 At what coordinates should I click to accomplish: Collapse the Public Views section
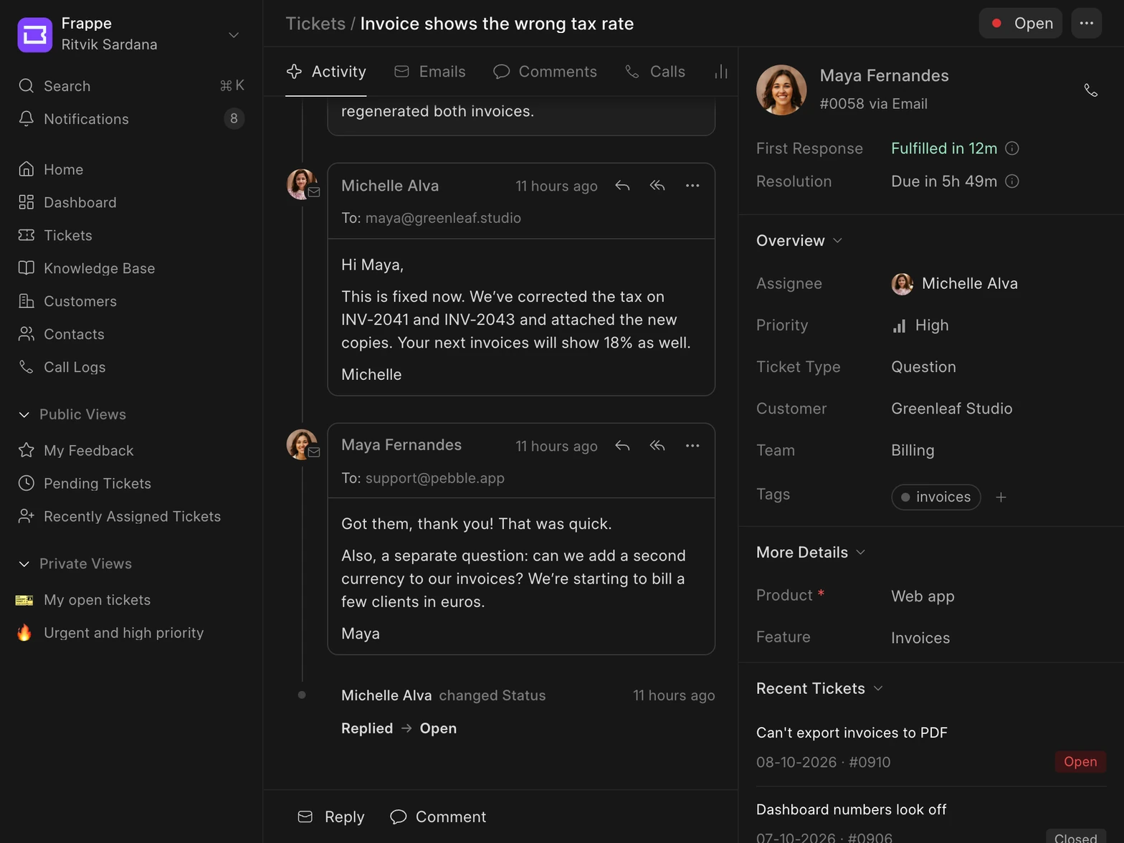click(72, 414)
